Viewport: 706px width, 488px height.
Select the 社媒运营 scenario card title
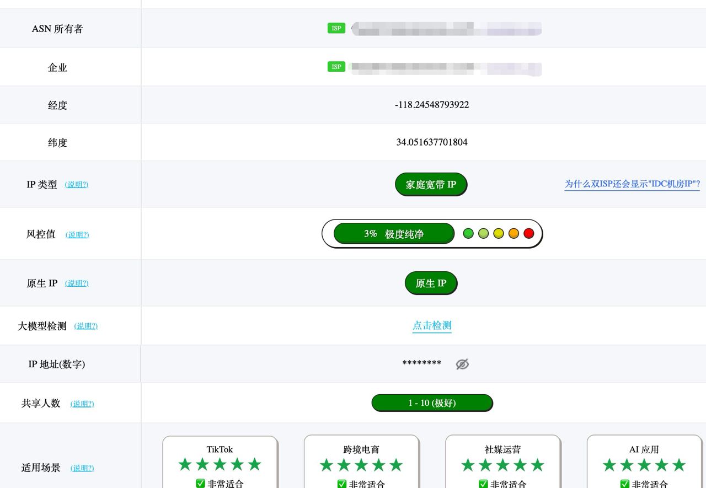point(502,449)
